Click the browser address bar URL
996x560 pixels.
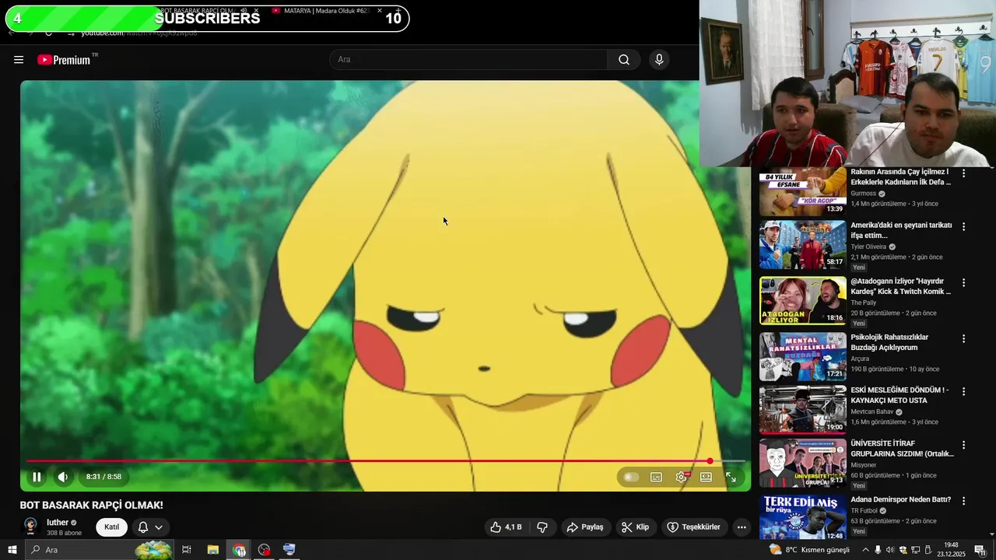pos(139,33)
